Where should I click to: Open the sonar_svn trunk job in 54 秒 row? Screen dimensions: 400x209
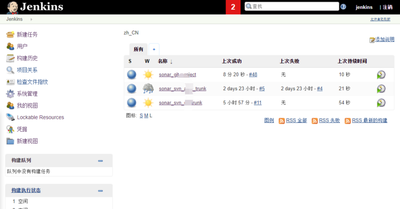coord(180,103)
